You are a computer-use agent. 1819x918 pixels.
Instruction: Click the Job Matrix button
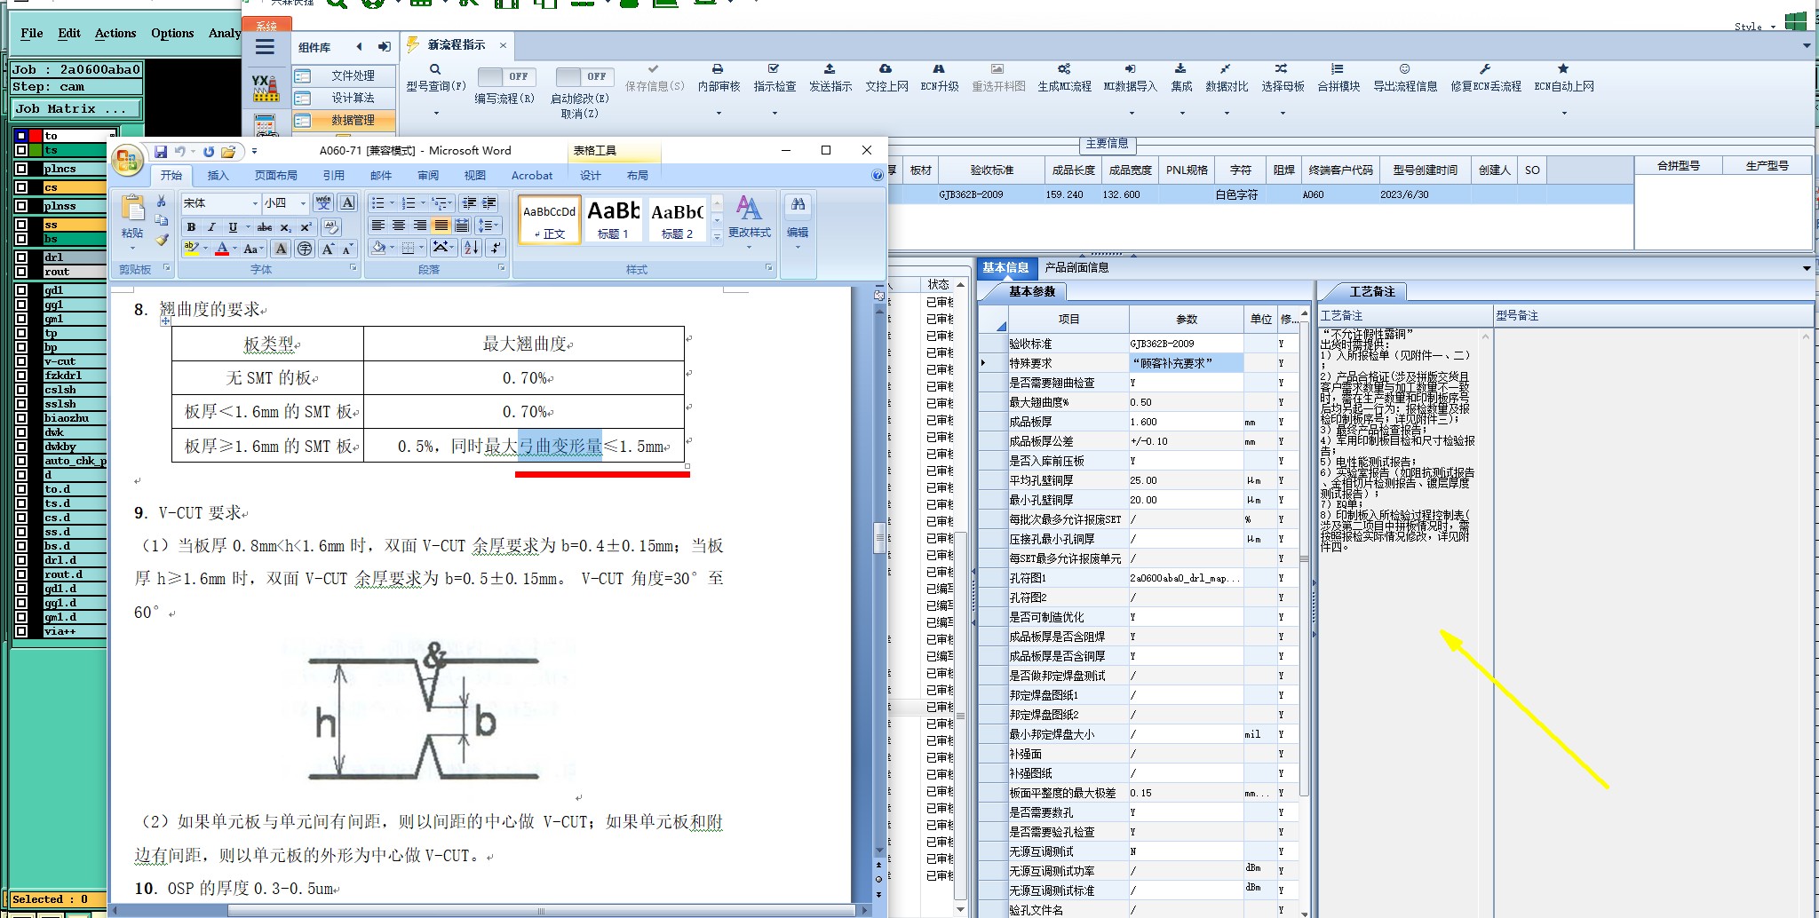[x=76, y=108]
